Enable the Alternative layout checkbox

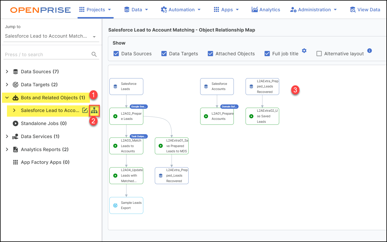pos(319,54)
